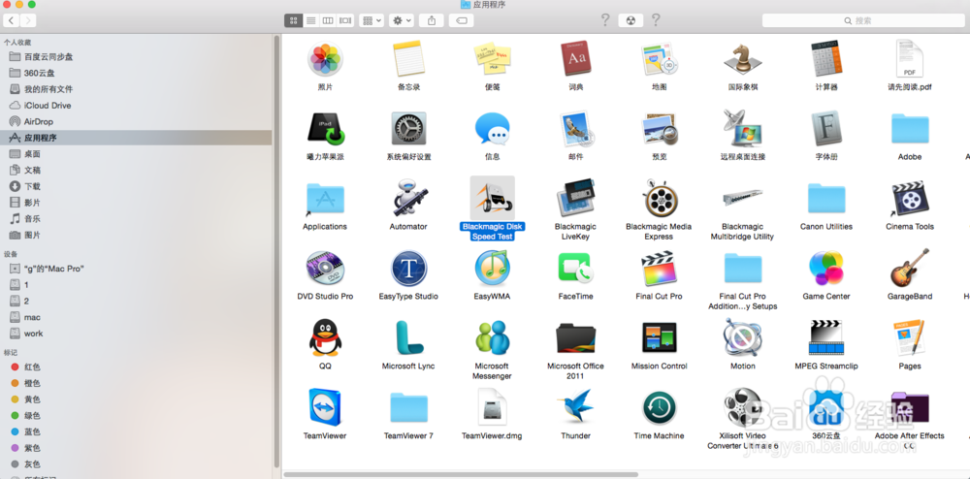
Task: Click the Share toolbar button
Action: pyautogui.click(x=432, y=20)
